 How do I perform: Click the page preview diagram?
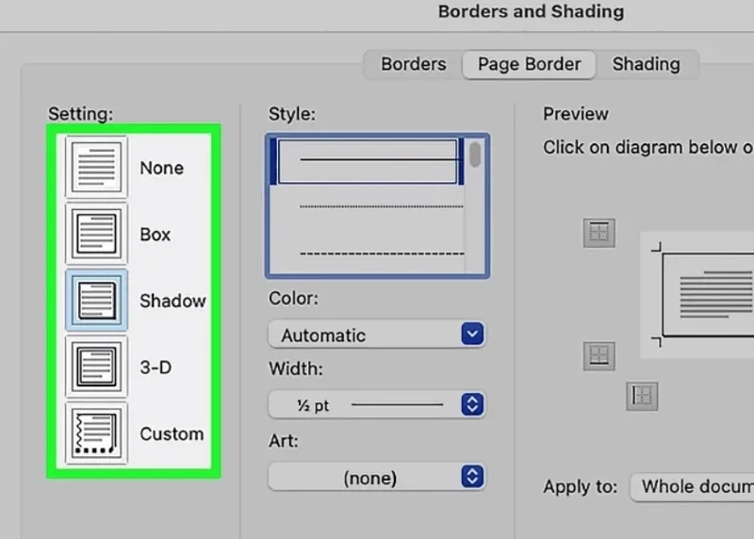[x=699, y=295]
